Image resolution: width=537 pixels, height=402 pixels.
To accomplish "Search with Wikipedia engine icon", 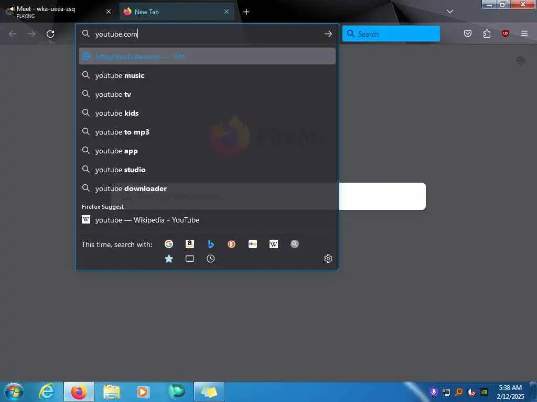I will point(274,244).
